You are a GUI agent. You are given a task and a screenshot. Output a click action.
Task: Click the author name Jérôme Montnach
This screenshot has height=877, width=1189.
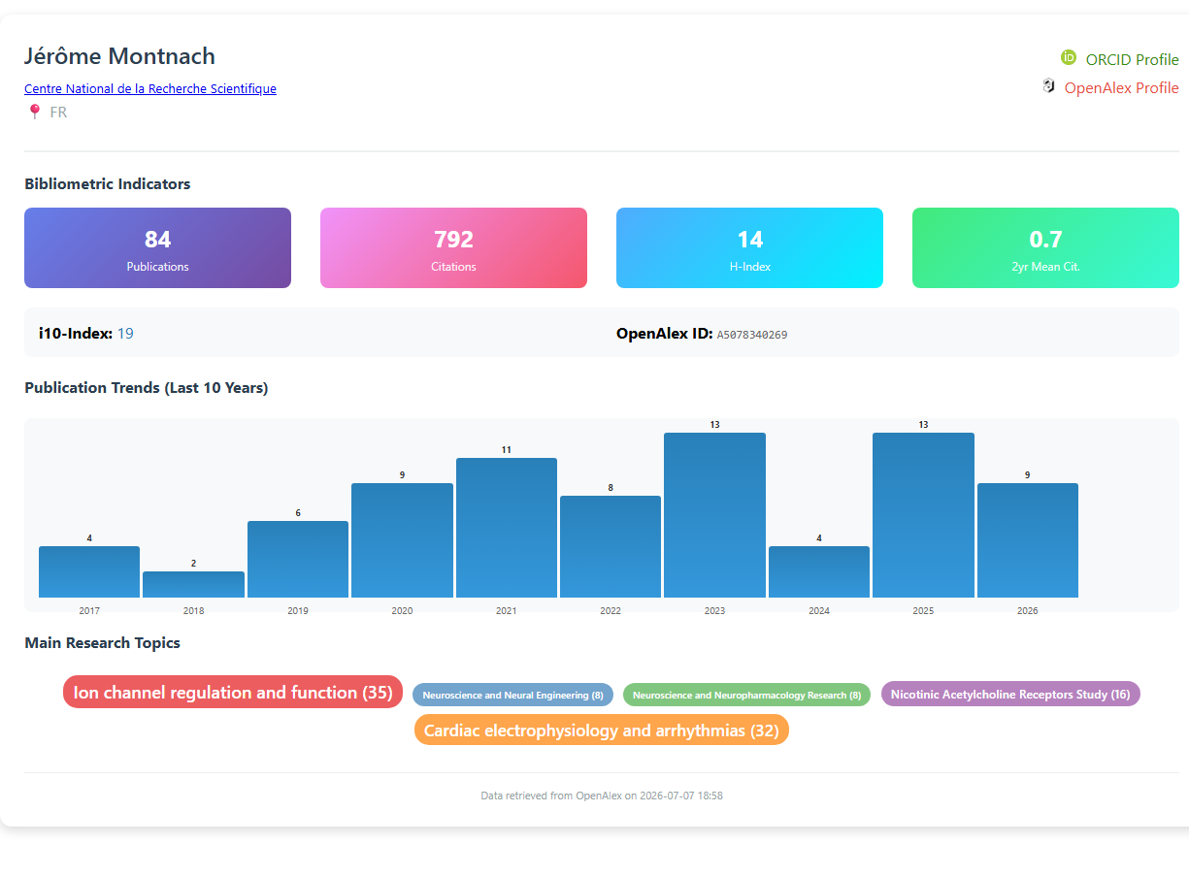119,56
